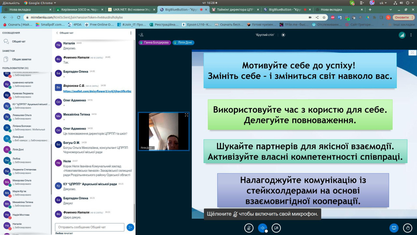Open the 'uk' keyboard layout selector
This screenshot has width=417, height=235.
383,3
